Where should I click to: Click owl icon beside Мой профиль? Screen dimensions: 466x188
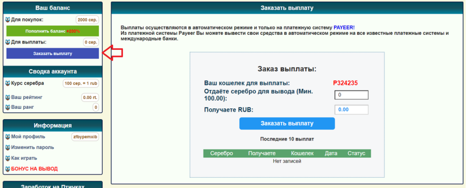click(8, 136)
